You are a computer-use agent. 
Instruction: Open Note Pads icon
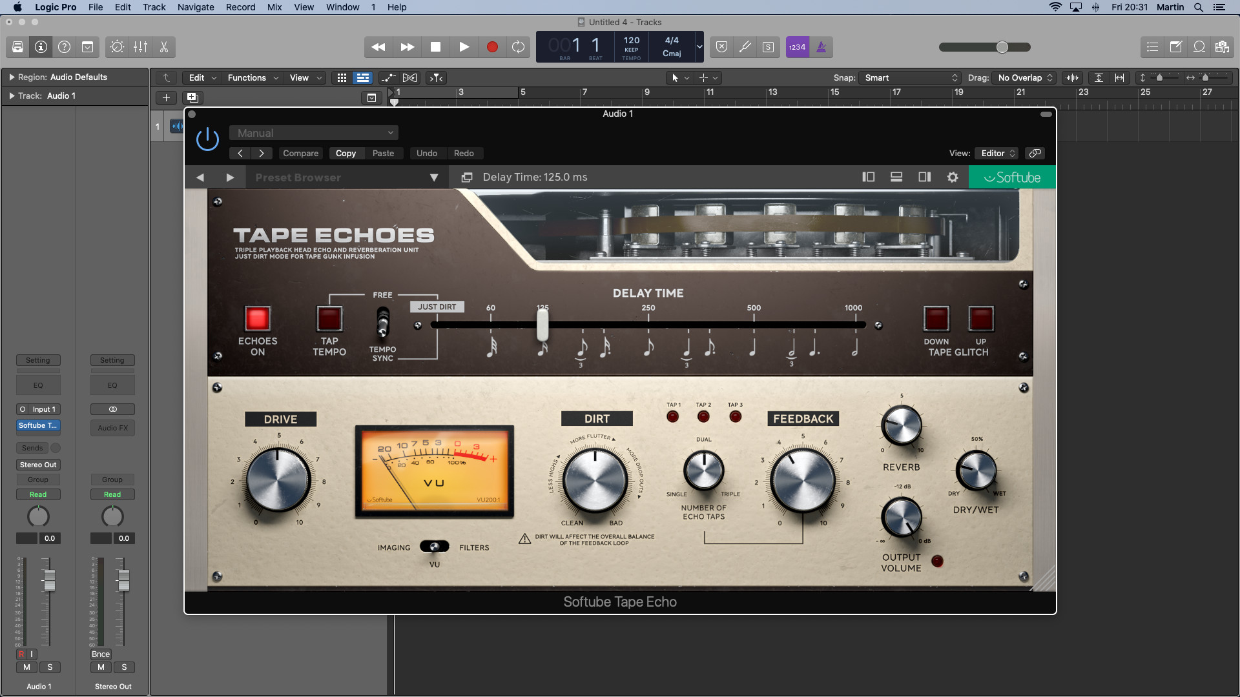click(x=1175, y=47)
